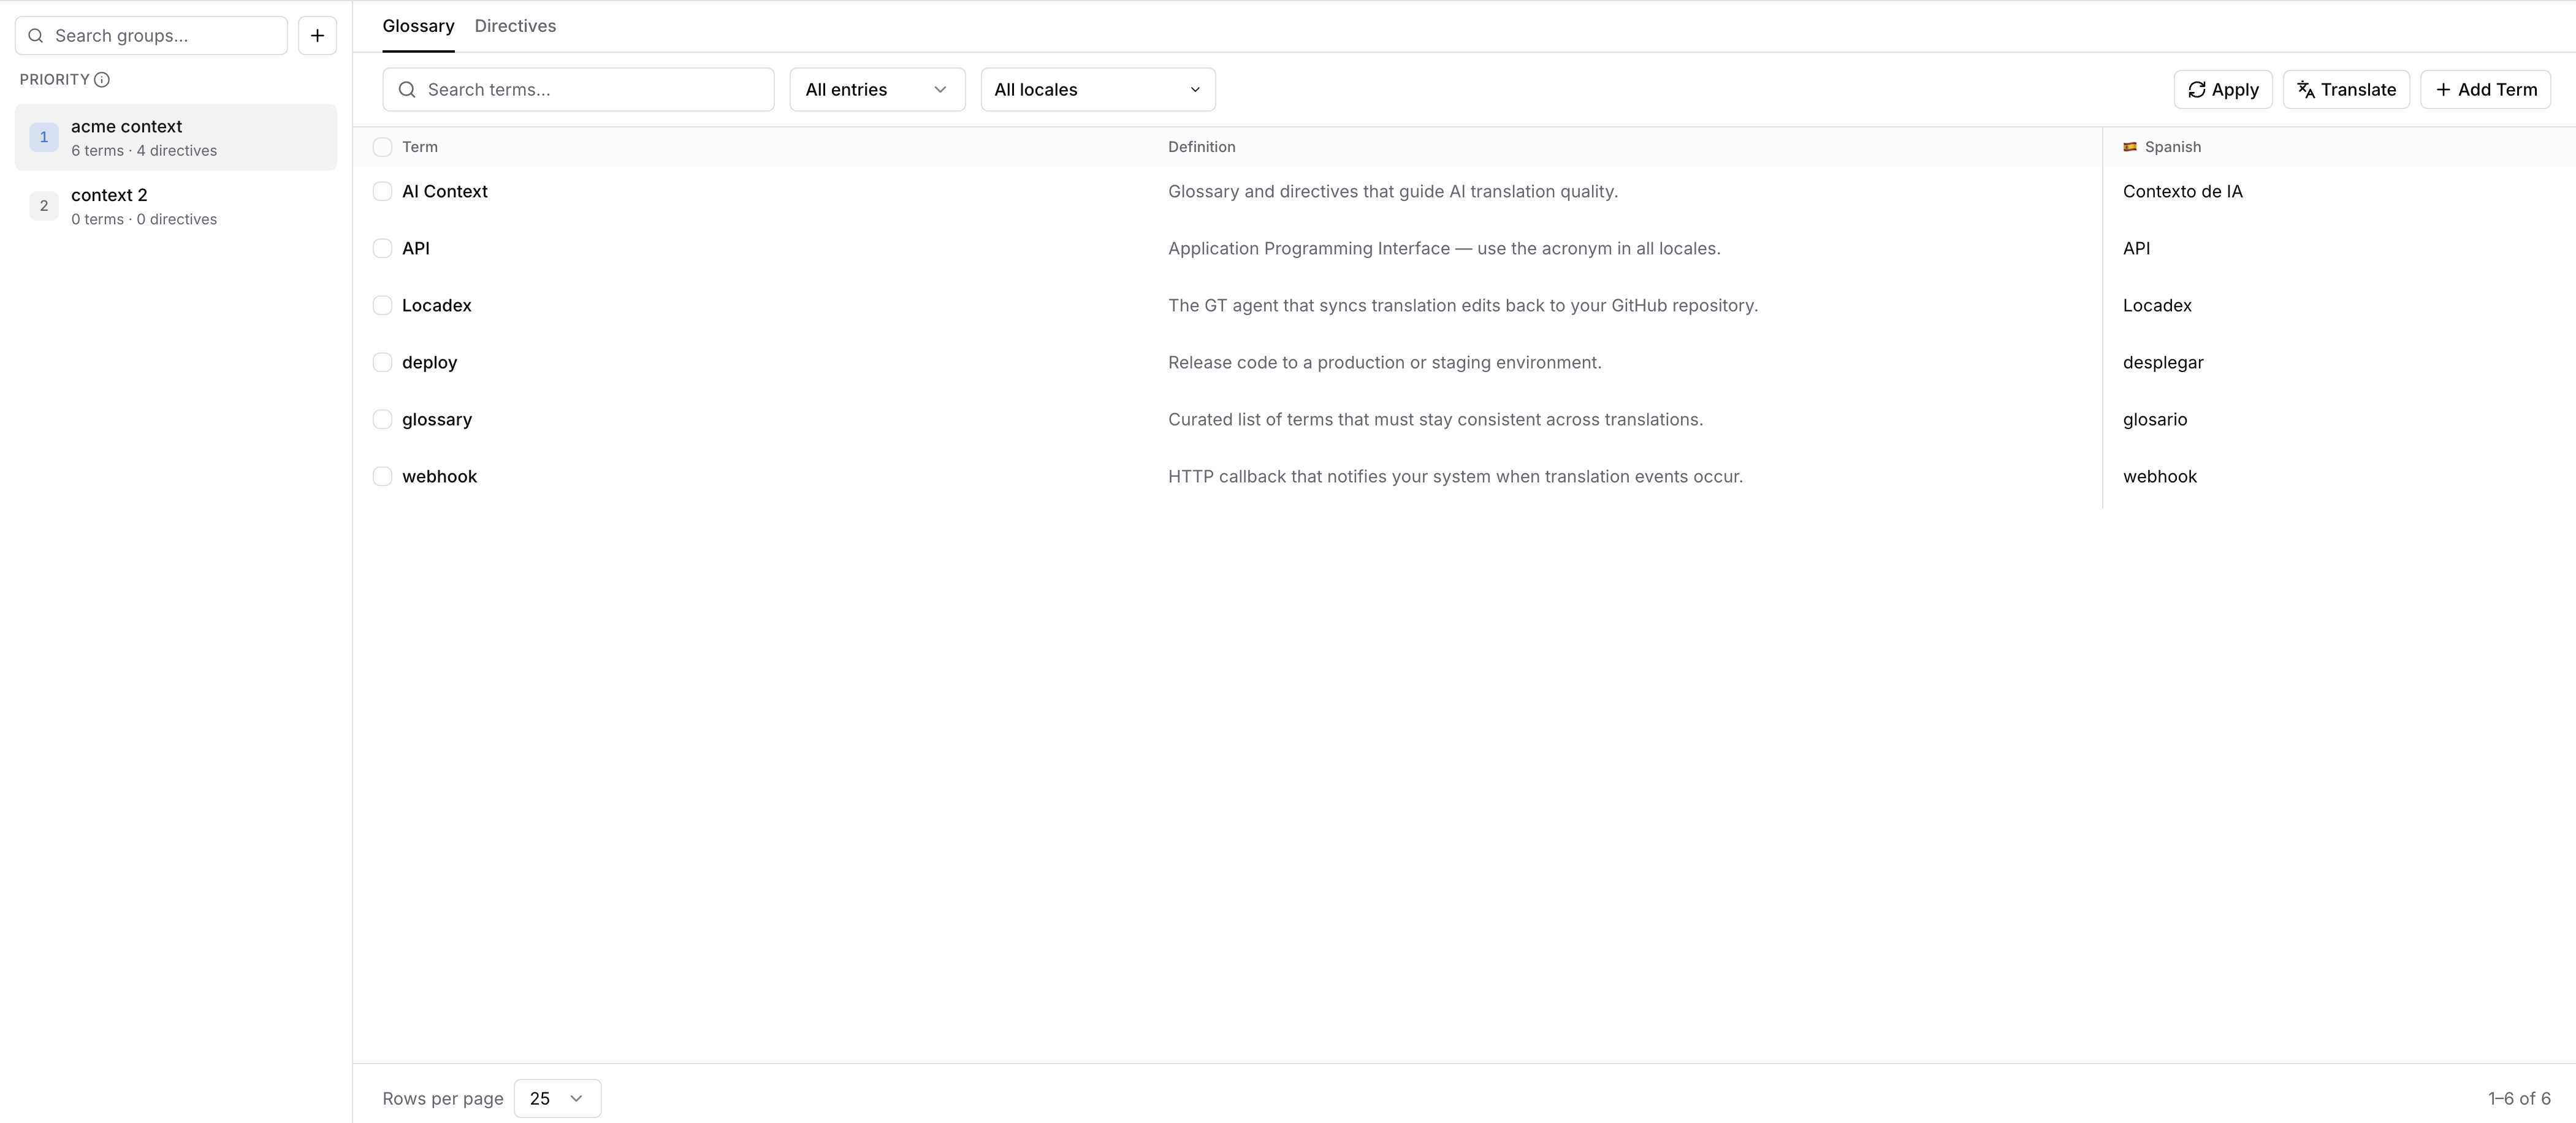2576x1123 pixels.
Task: Click the Spanish translation cell of webhook
Action: (2160, 476)
